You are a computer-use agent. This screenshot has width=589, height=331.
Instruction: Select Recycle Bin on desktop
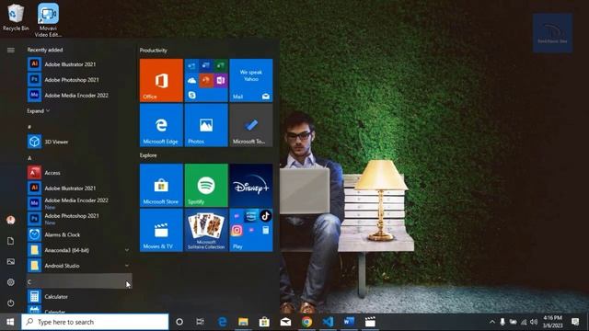[x=16, y=17]
